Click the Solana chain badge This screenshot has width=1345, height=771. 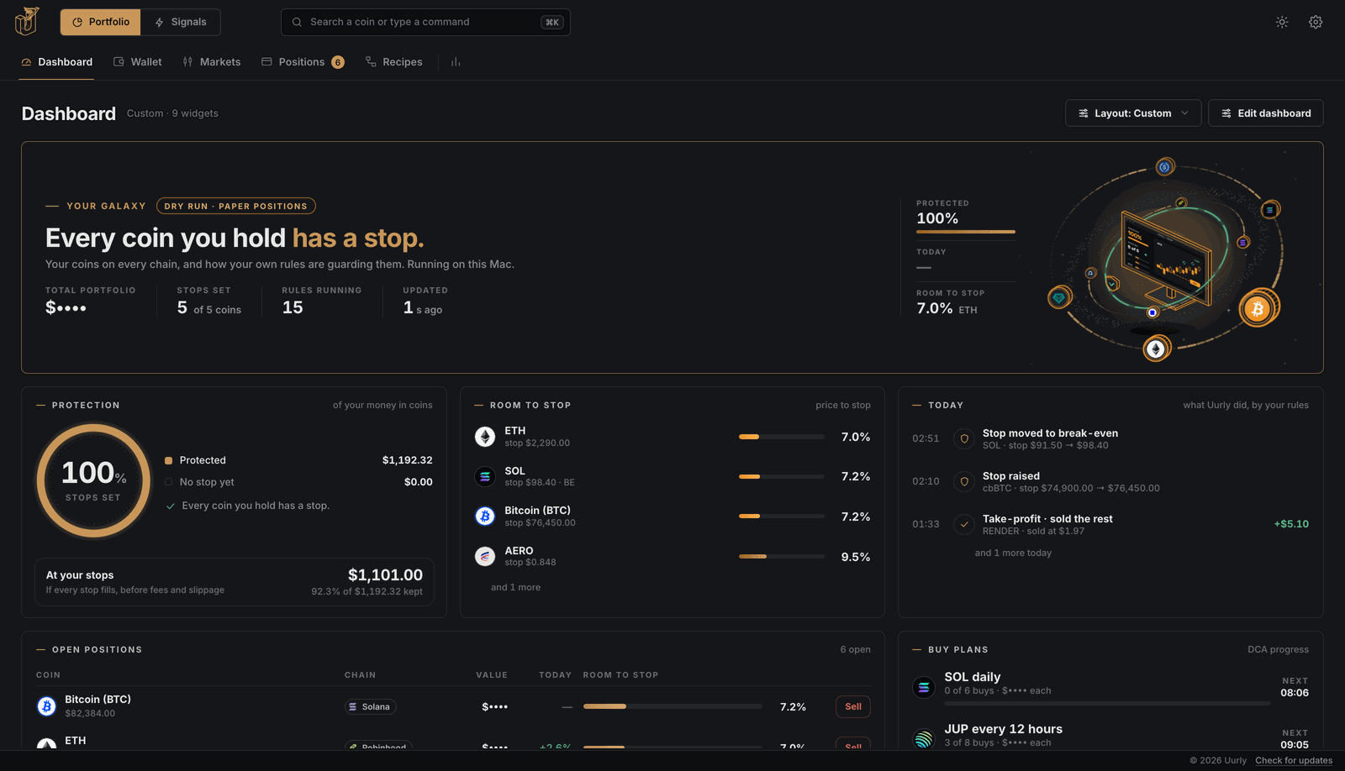[370, 707]
